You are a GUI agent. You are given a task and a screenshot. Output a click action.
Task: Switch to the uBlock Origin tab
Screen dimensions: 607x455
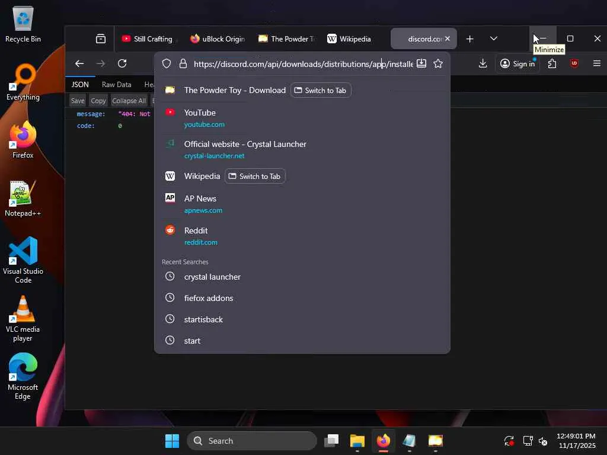(x=217, y=39)
